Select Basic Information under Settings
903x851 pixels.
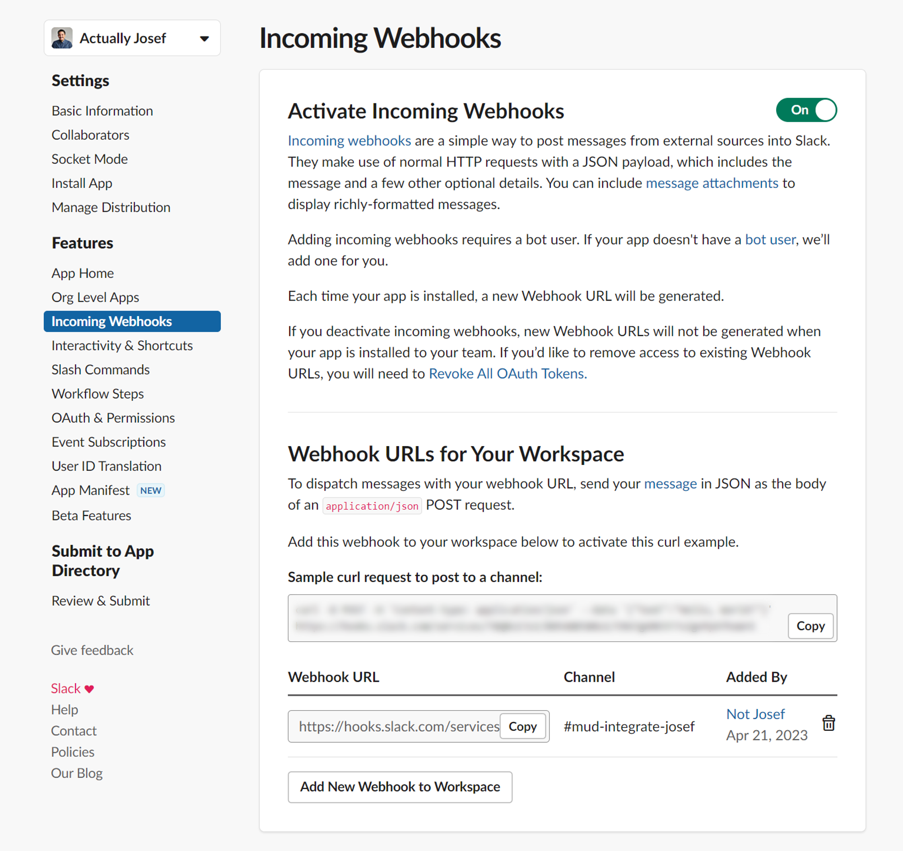[x=102, y=110]
